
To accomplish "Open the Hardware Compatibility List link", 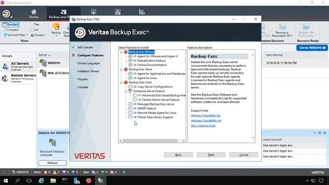I will (x=206, y=121).
